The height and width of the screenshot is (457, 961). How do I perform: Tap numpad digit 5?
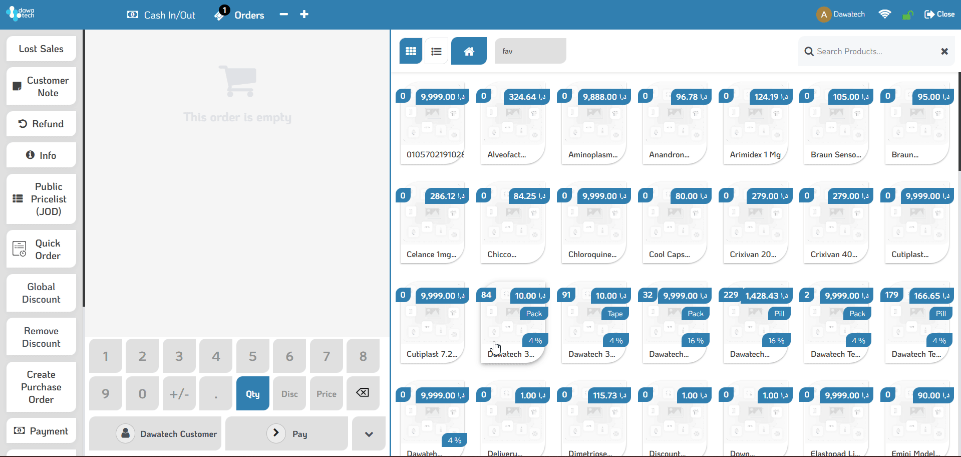click(x=253, y=356)
